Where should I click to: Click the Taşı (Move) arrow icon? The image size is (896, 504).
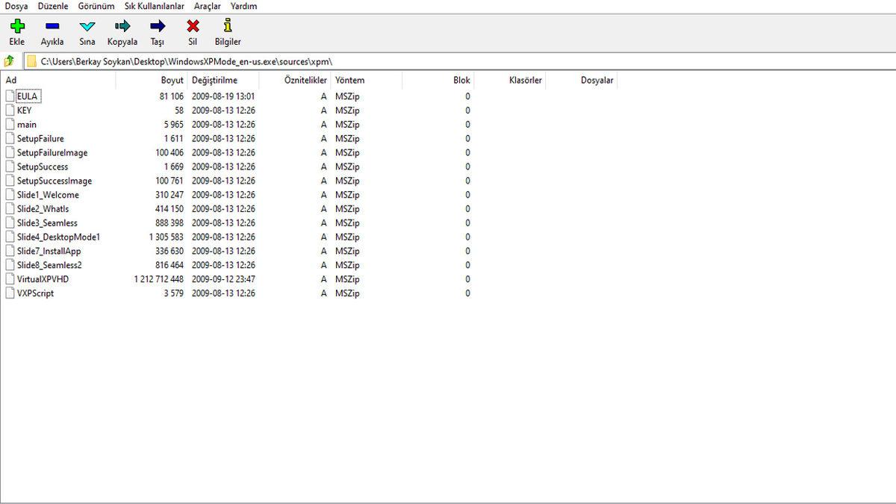(x=158, y=27)
